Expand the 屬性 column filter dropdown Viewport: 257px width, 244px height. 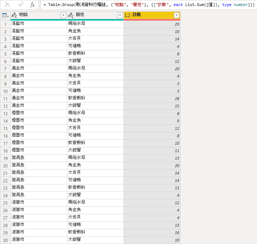click(x=120, y=16)
